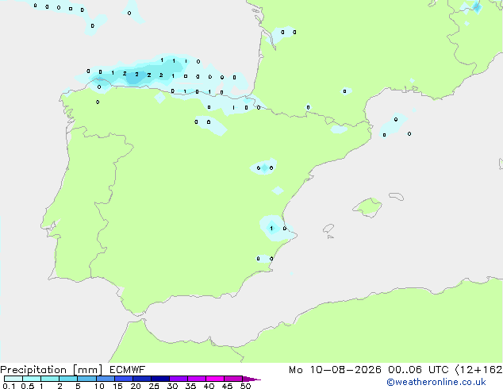
Task: Click Menorca island outline on the map
Action: click(396, 196)
